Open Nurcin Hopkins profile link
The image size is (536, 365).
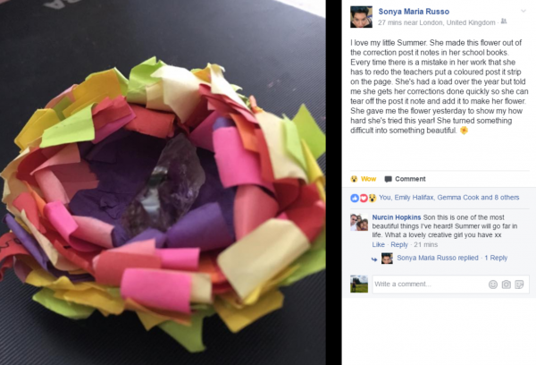point(396,217)
